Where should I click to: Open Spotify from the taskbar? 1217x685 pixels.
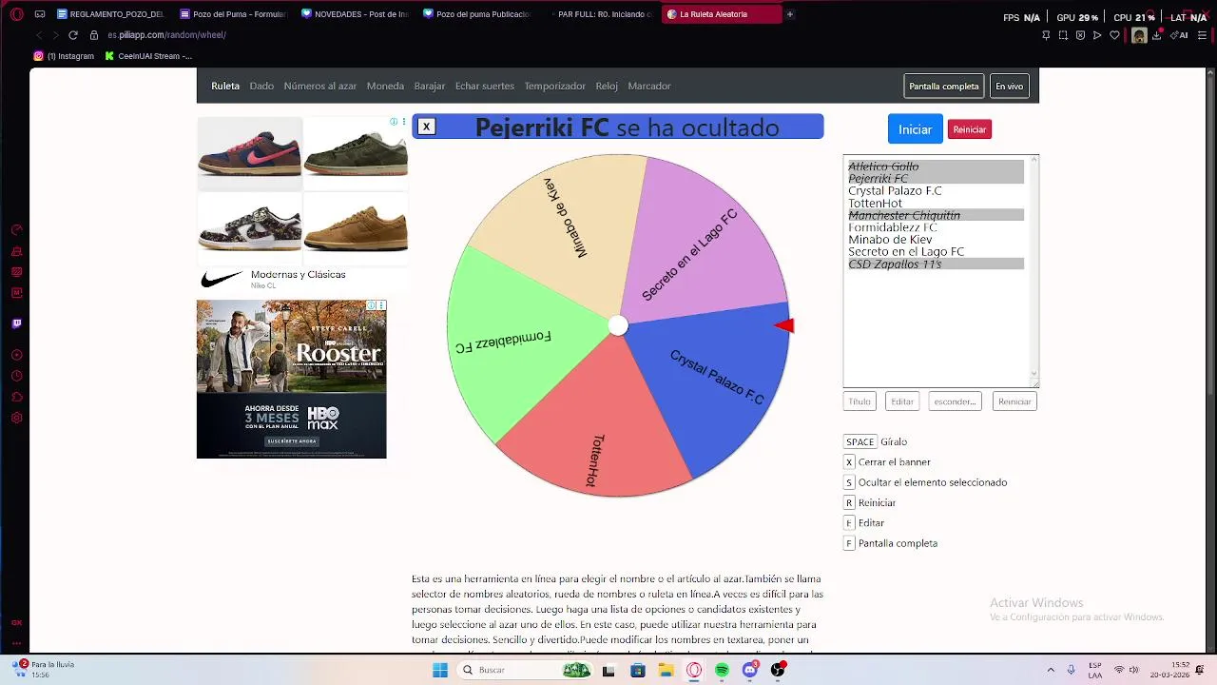pyautogui.click(x=722, y=670)
